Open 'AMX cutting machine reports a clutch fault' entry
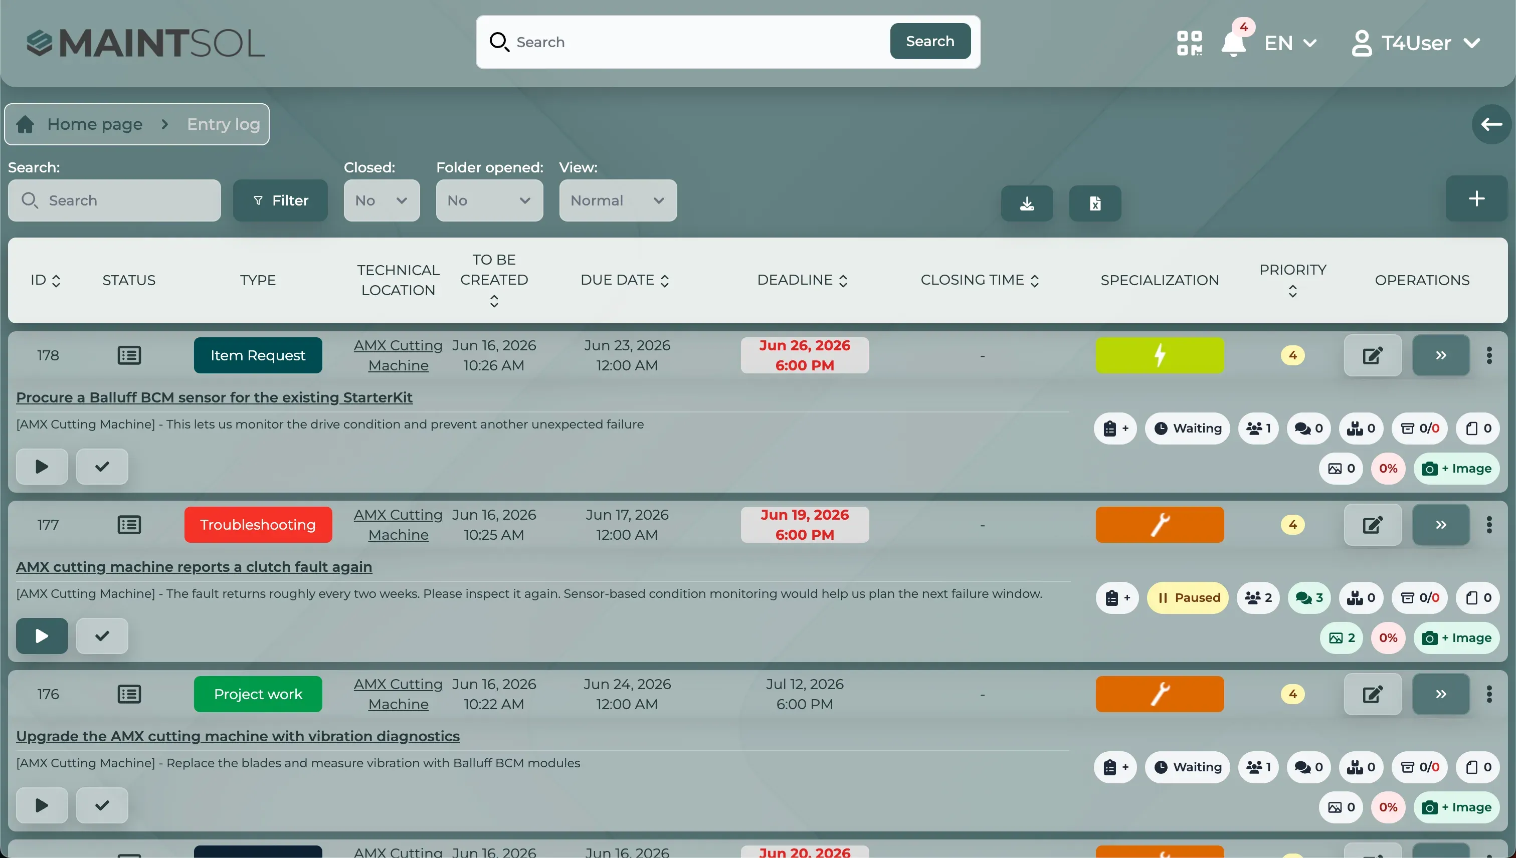Image resolution: width=1516 pixels, height=858 pixels. 194,567
